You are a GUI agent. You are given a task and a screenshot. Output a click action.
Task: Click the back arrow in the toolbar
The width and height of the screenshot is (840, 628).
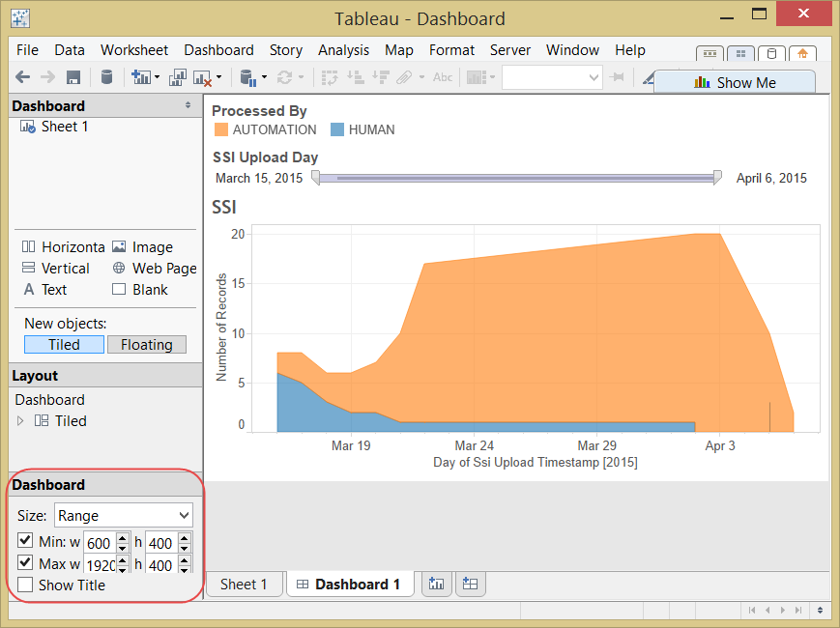(x=22, y=77)
